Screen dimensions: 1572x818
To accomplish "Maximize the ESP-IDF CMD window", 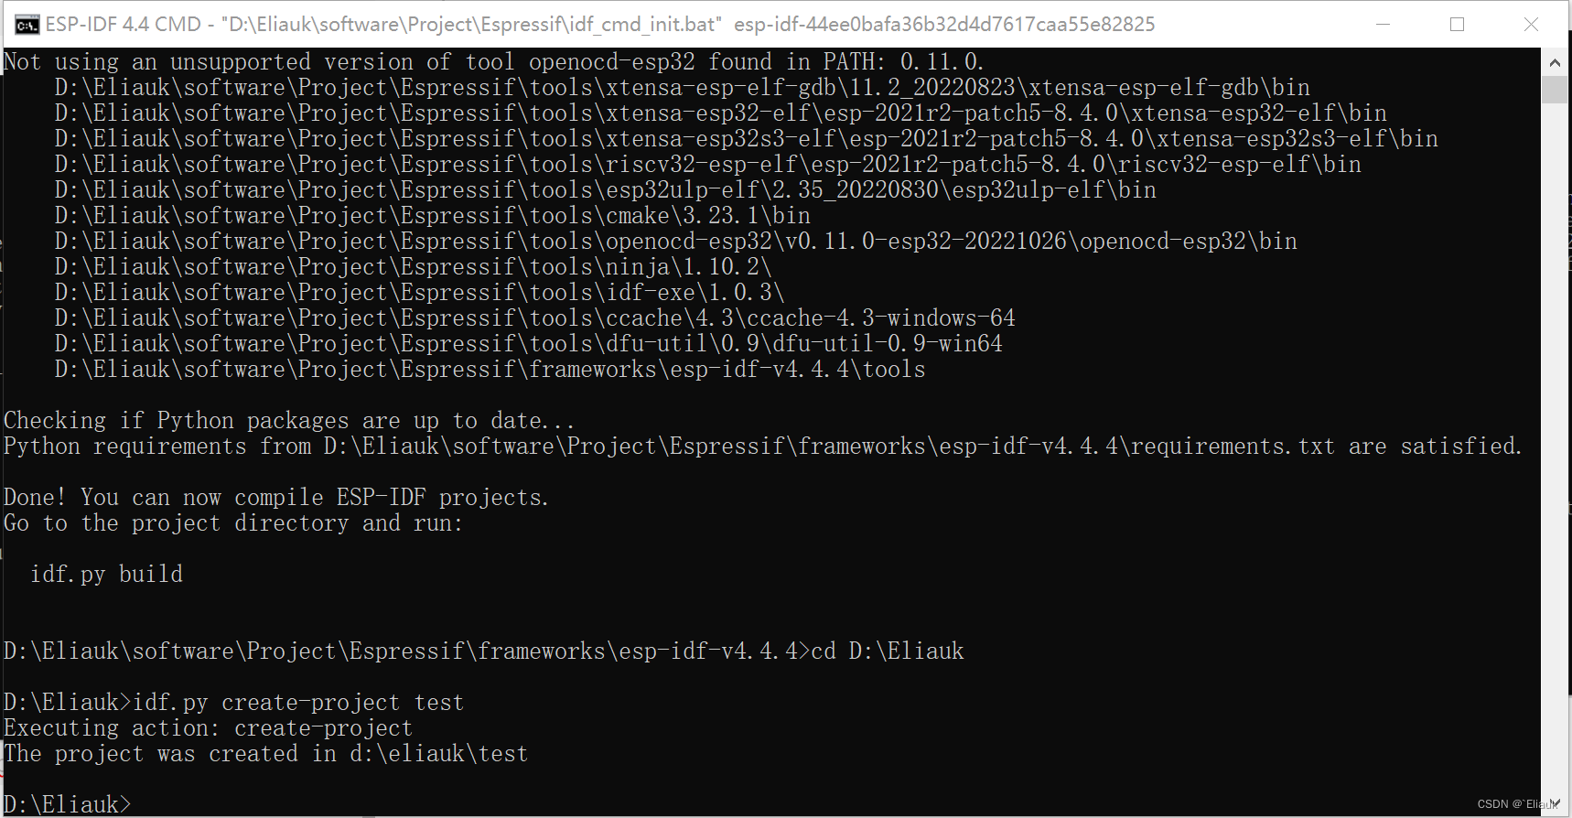I will pyautogui.click(x=1457, y=24).
